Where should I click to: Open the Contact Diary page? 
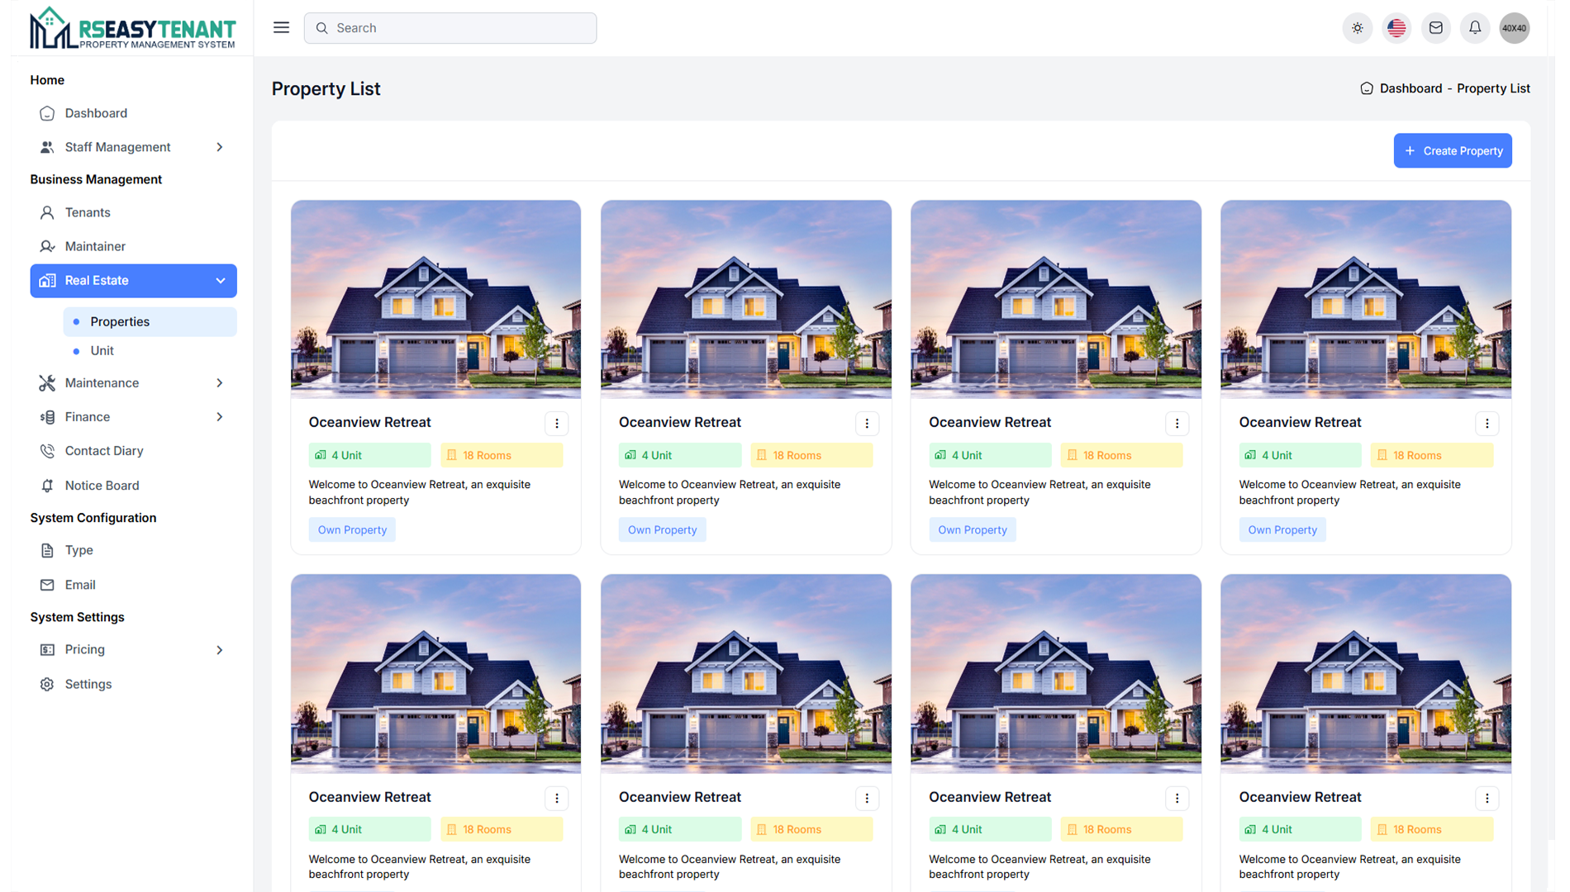pos(104,451)
